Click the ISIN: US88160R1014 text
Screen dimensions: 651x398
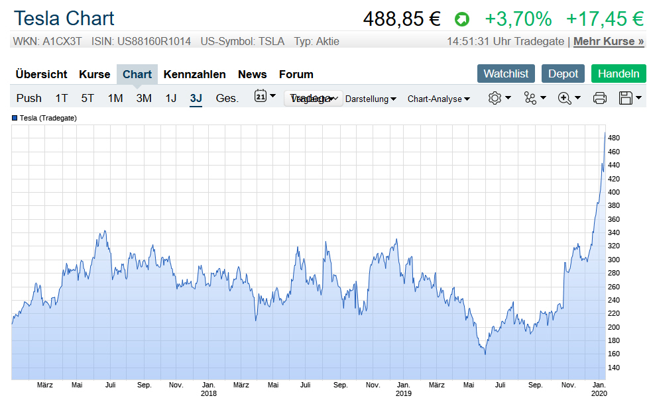tap(141, 42)
